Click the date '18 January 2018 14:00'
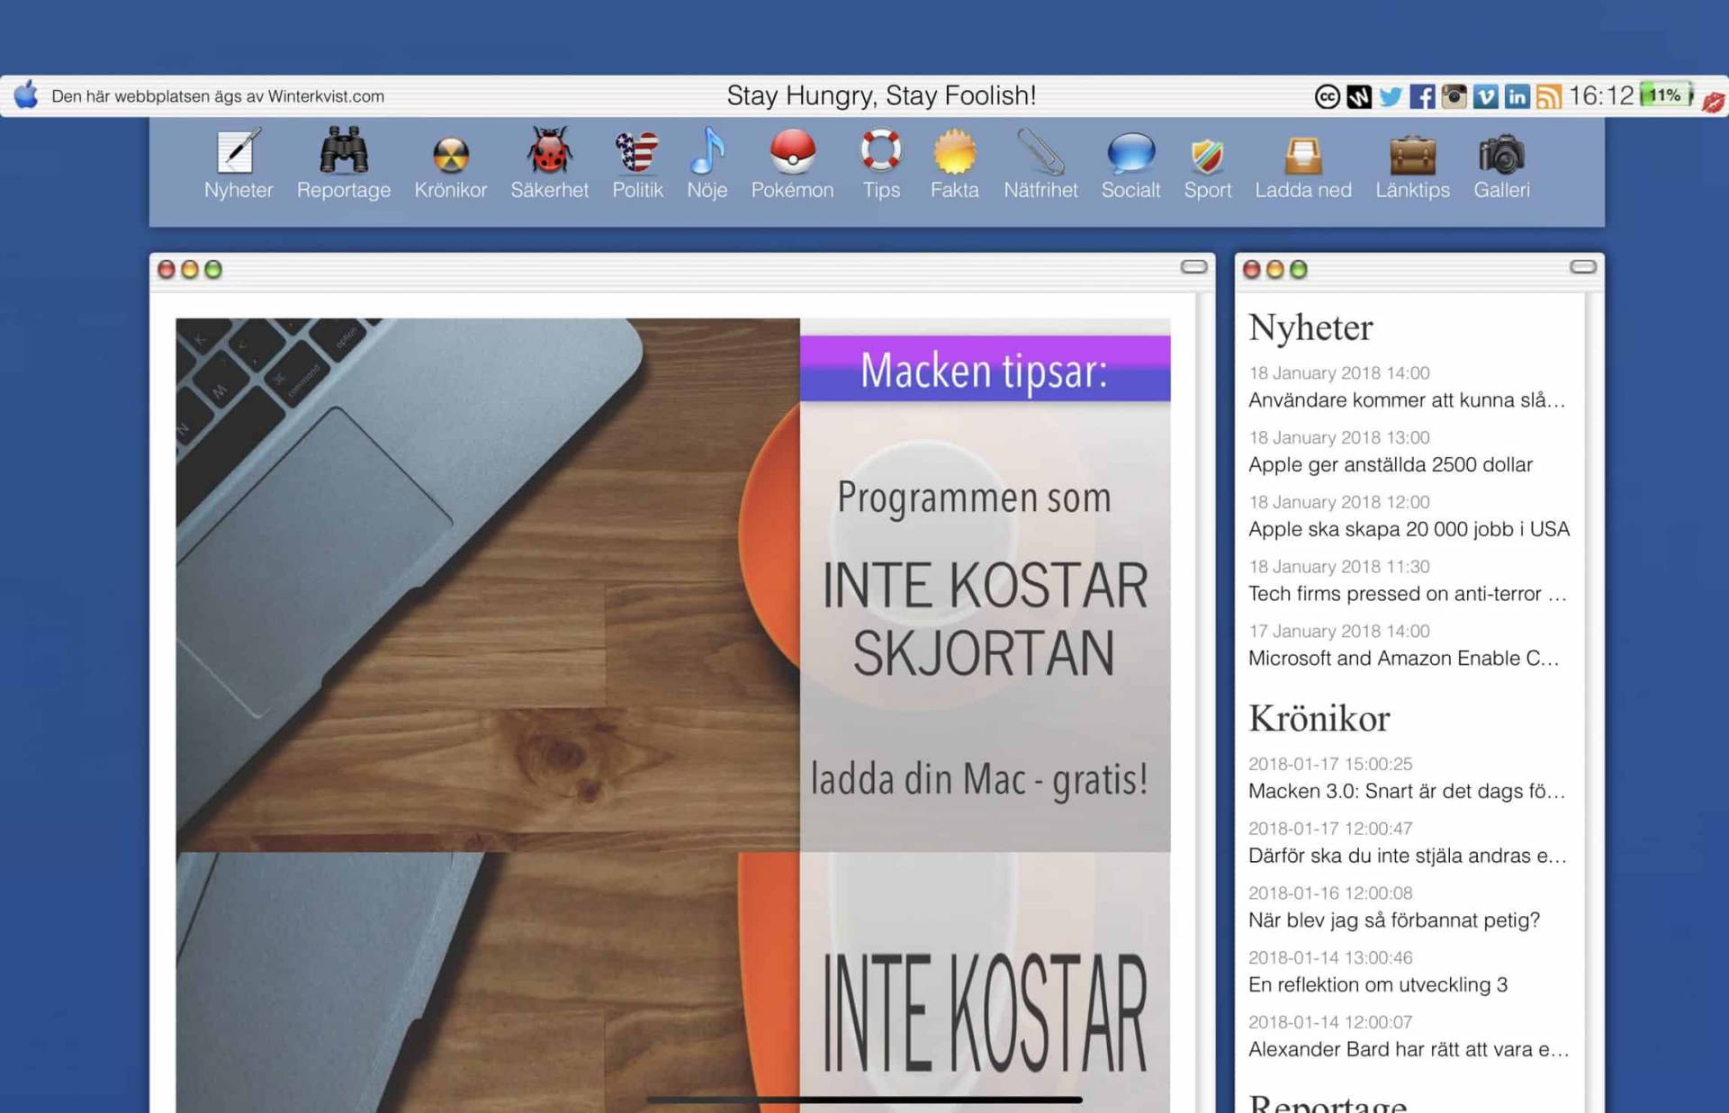This screenshot has width=1729, height=1113. pyautogui.click(x=1338, y=372)
